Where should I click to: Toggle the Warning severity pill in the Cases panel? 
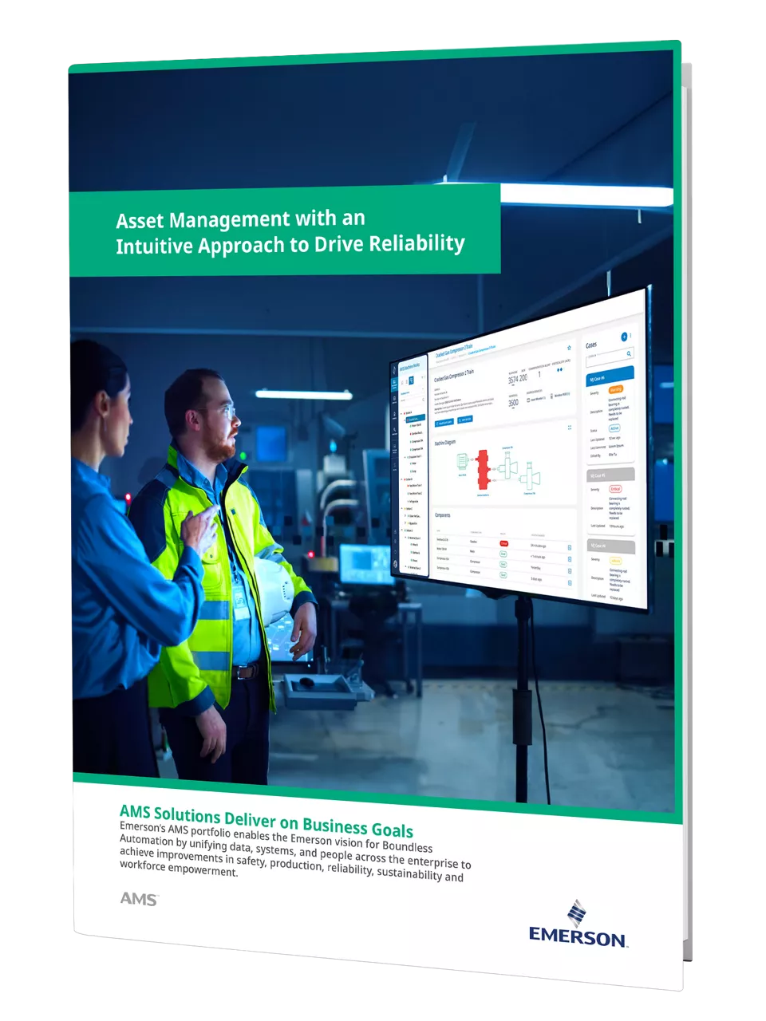click(617, 389)
